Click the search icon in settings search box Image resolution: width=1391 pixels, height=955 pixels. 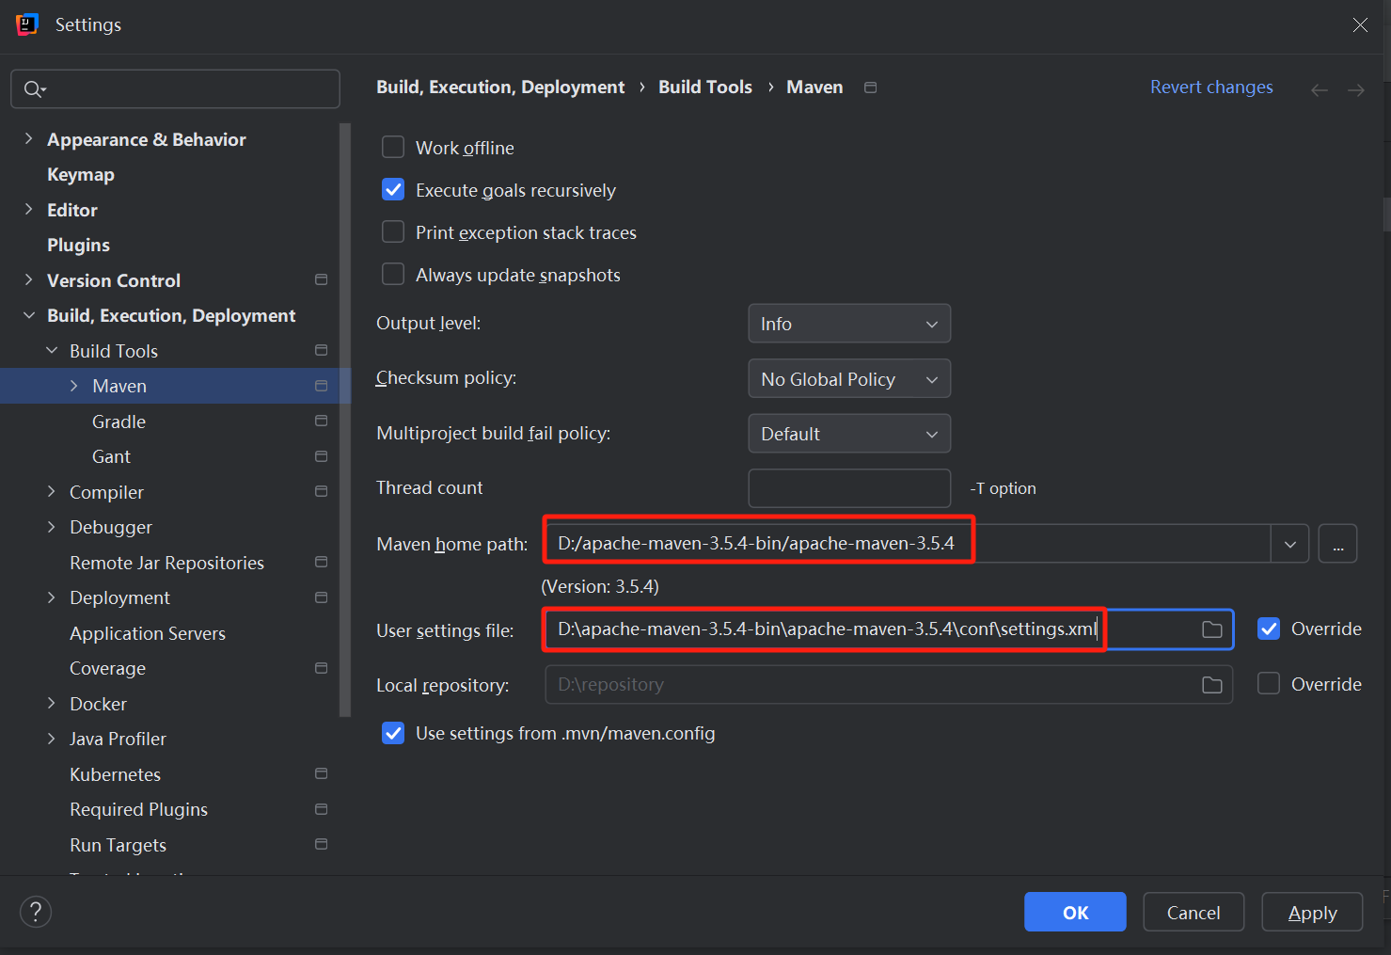pyautogui.click(x=35, y=89)
